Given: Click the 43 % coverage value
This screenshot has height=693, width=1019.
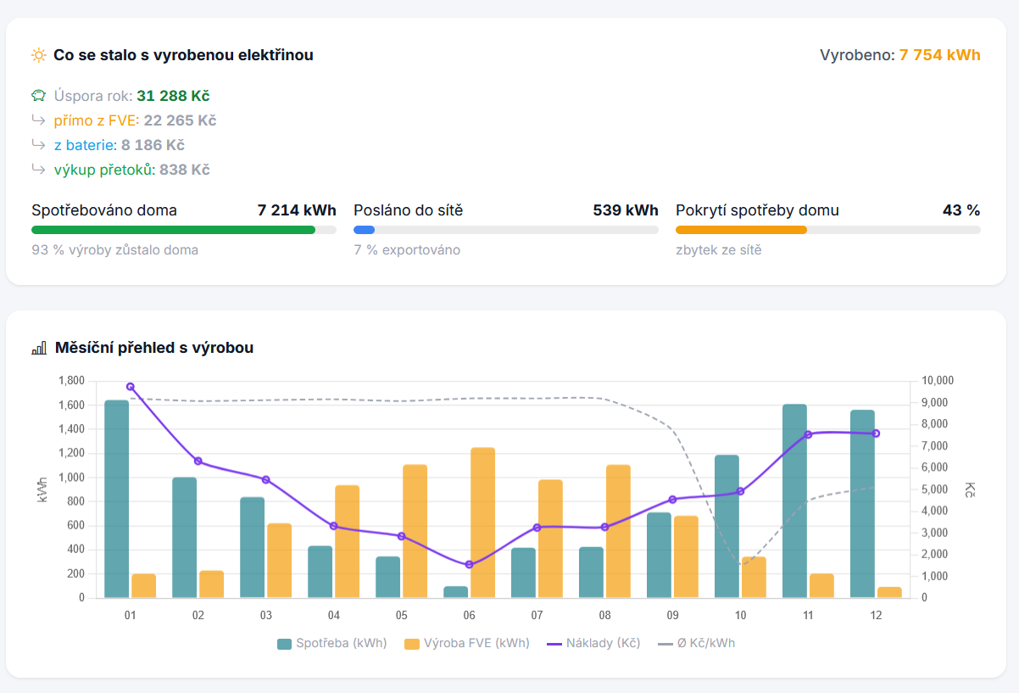Looking at the screenshot, I should pyautogui.click(x=961, y=210).
